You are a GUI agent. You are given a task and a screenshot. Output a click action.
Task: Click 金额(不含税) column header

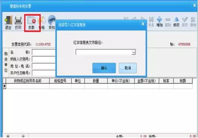point(147,81)
